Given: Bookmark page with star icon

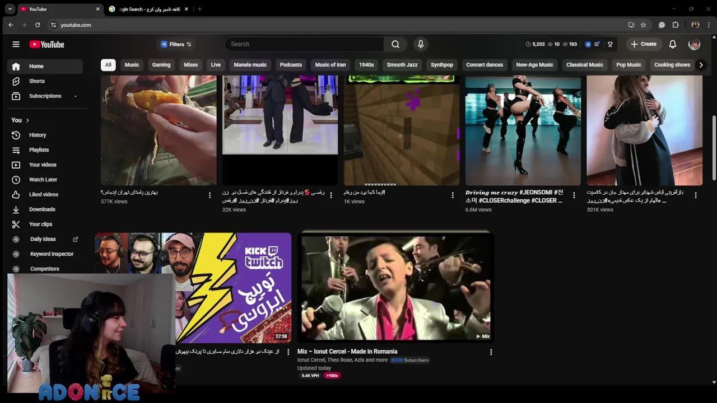Looking at the screenshot, I should coord(643,25).
